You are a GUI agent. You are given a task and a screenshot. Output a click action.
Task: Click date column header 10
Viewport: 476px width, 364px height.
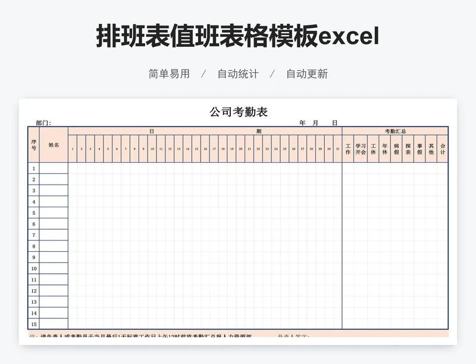[152, 149]
